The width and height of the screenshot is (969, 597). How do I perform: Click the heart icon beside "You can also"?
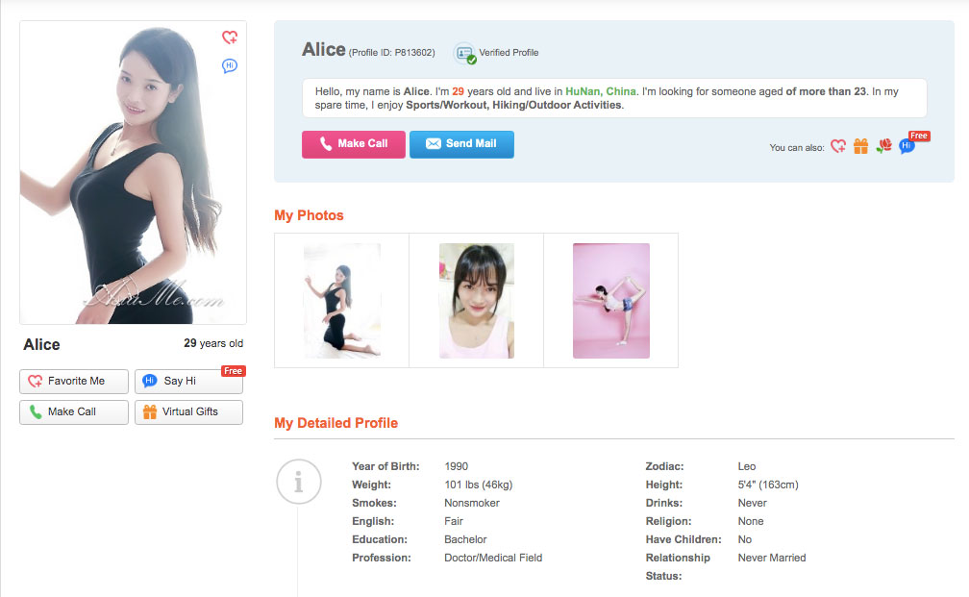click(838, 146)
